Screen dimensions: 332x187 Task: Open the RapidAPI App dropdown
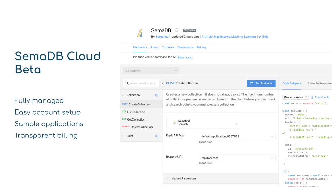tap(237, 136)
